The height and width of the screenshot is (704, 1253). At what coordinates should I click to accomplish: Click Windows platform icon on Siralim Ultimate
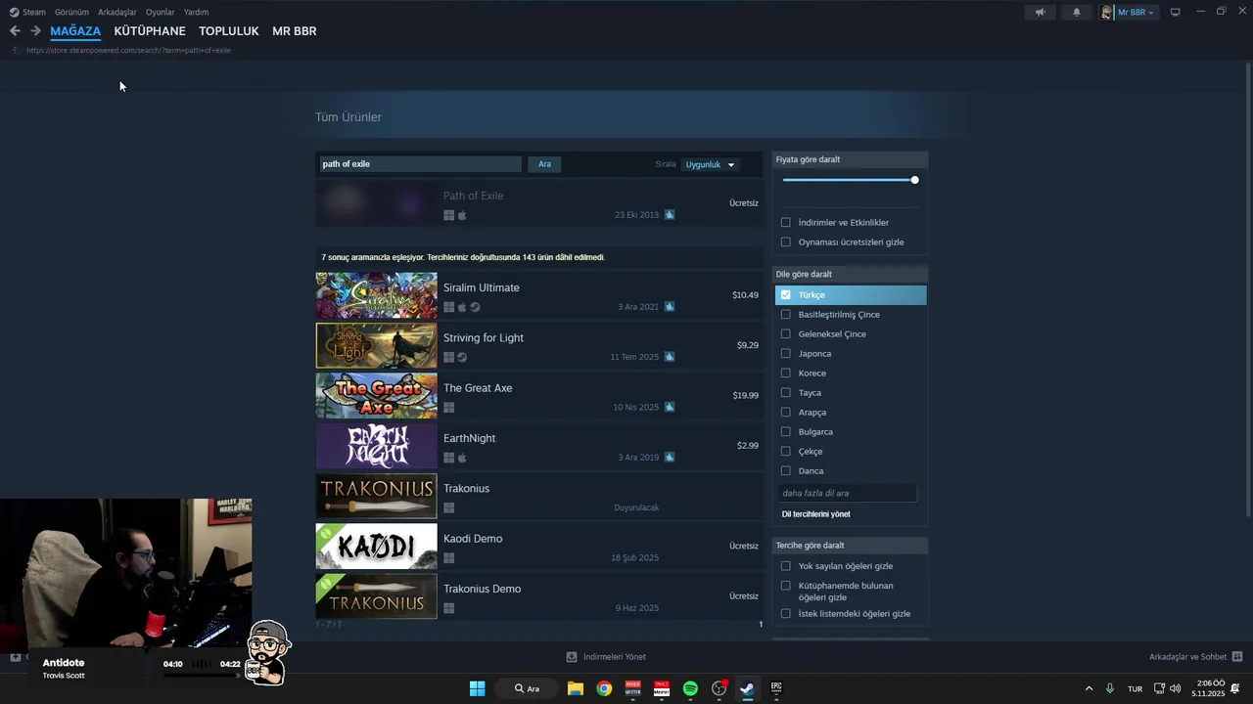(448, 307)
